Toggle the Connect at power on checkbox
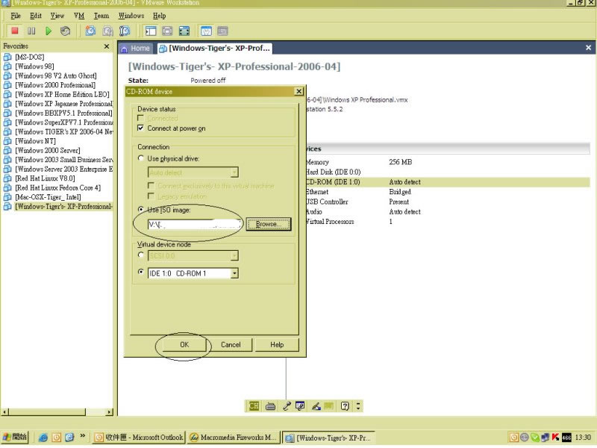Viewport: 597px width, 448px height. 140,128
